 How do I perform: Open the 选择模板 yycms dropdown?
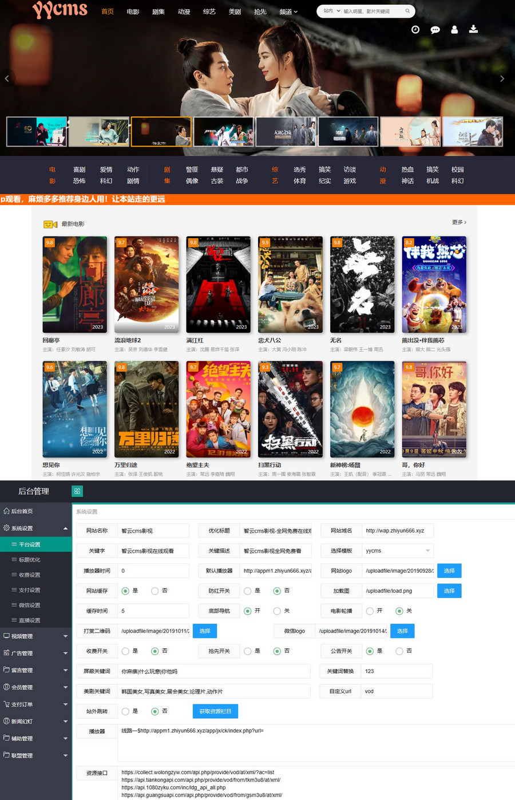click(397, 551)
